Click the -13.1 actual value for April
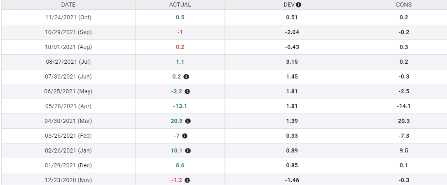This screenshot has height=185, width=447. pos(180,106)
